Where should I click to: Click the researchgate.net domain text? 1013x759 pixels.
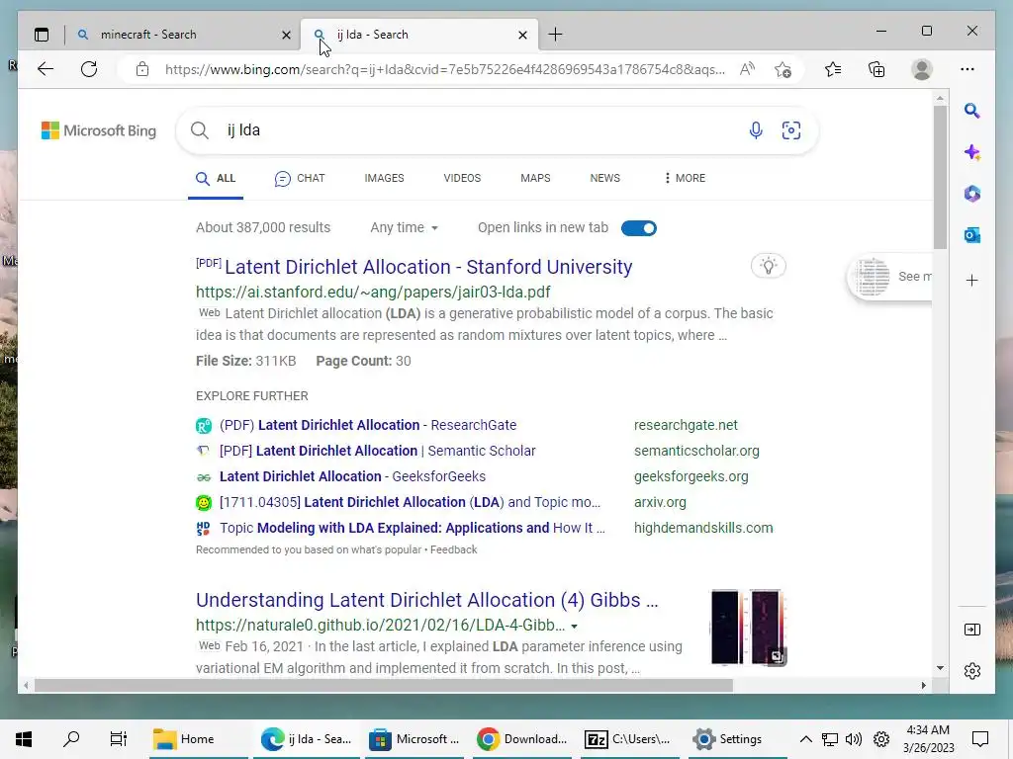pos(686,425)
